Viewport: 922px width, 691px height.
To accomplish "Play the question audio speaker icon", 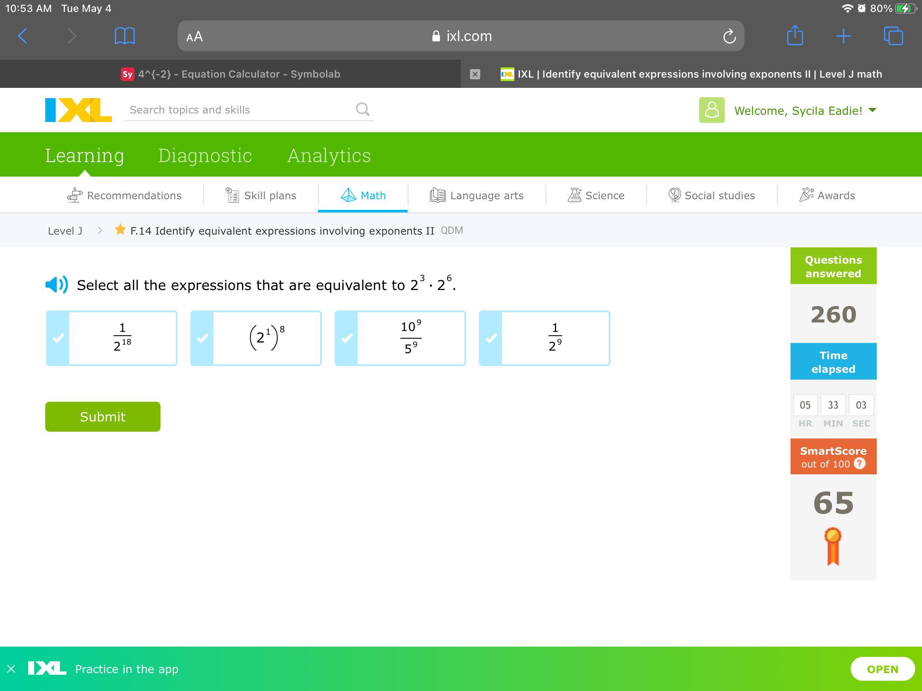I will [x=56, y=285].
